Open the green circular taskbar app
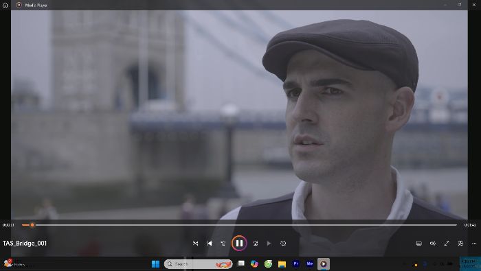This screenshot has height=271, width=481. pyautogui.click(x=269, y=264)
